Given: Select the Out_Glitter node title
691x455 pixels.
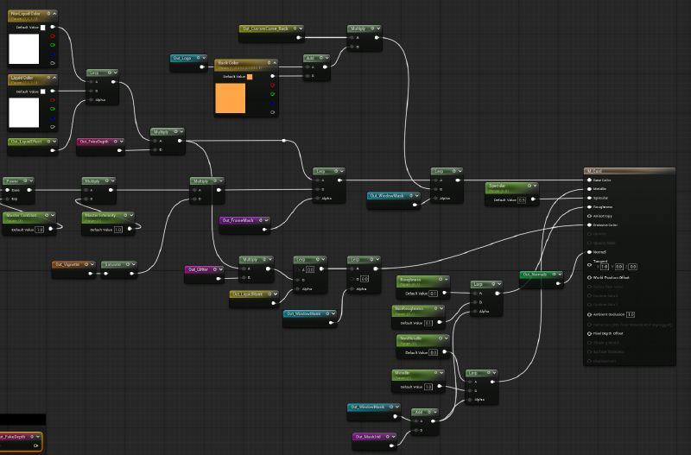Looking at the screenshot, I should tap(200, 269).
